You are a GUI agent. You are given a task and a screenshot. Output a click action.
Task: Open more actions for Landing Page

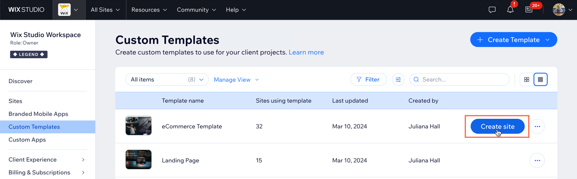point(537,160)
